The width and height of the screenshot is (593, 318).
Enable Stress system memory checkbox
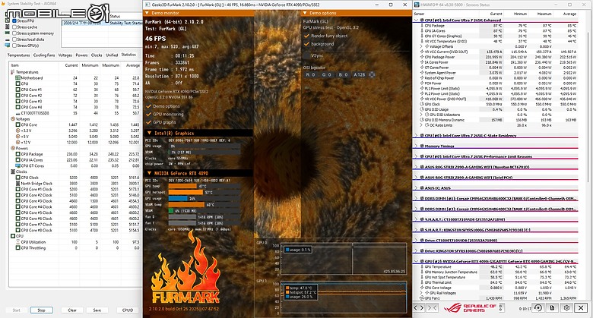pos(14,33)
